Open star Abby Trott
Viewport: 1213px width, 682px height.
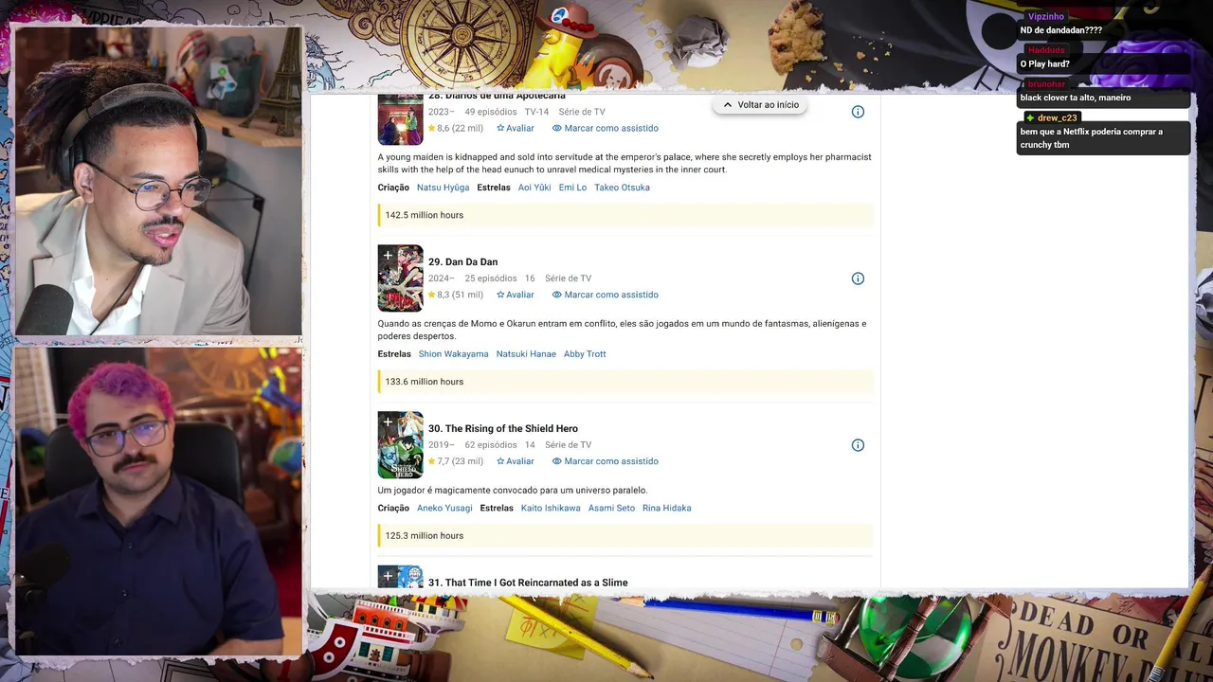pos(585,354)
